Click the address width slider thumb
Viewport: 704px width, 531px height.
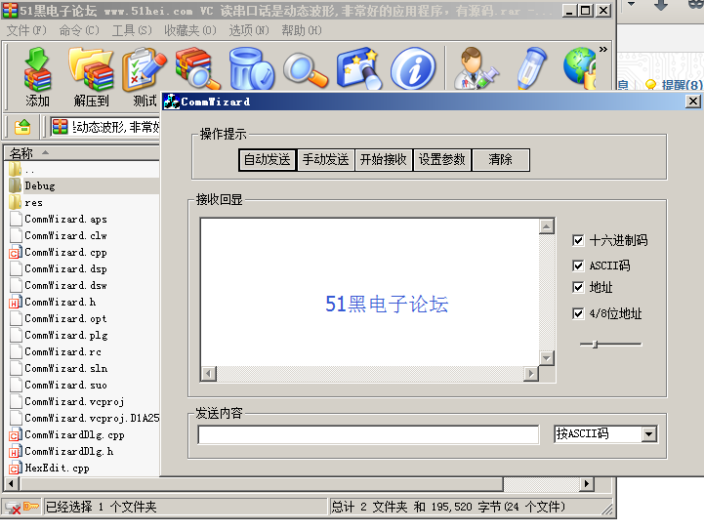[x=595, y=345]
